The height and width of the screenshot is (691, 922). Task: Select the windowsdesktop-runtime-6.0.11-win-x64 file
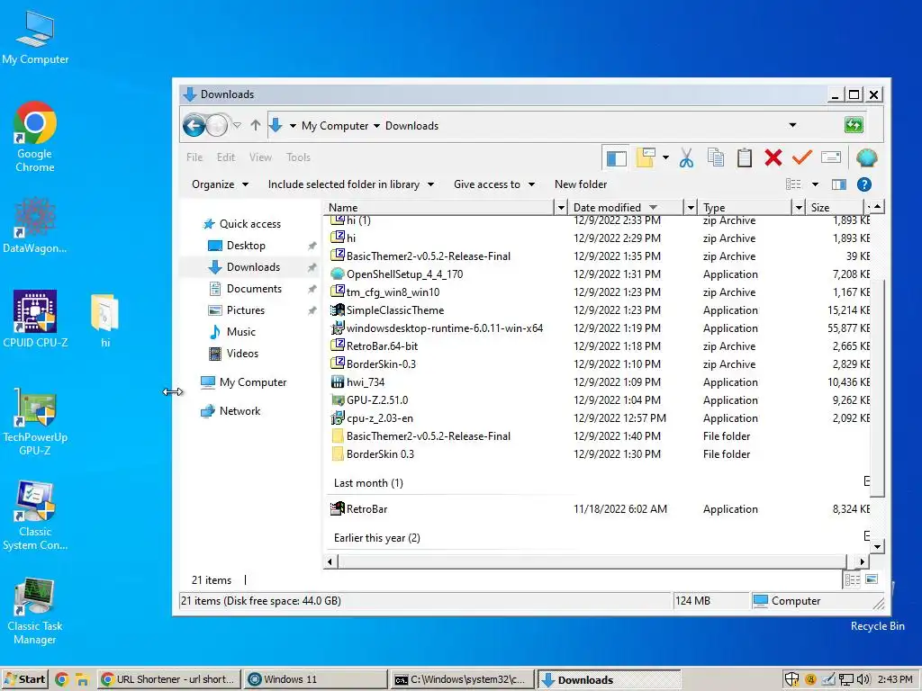445,328
